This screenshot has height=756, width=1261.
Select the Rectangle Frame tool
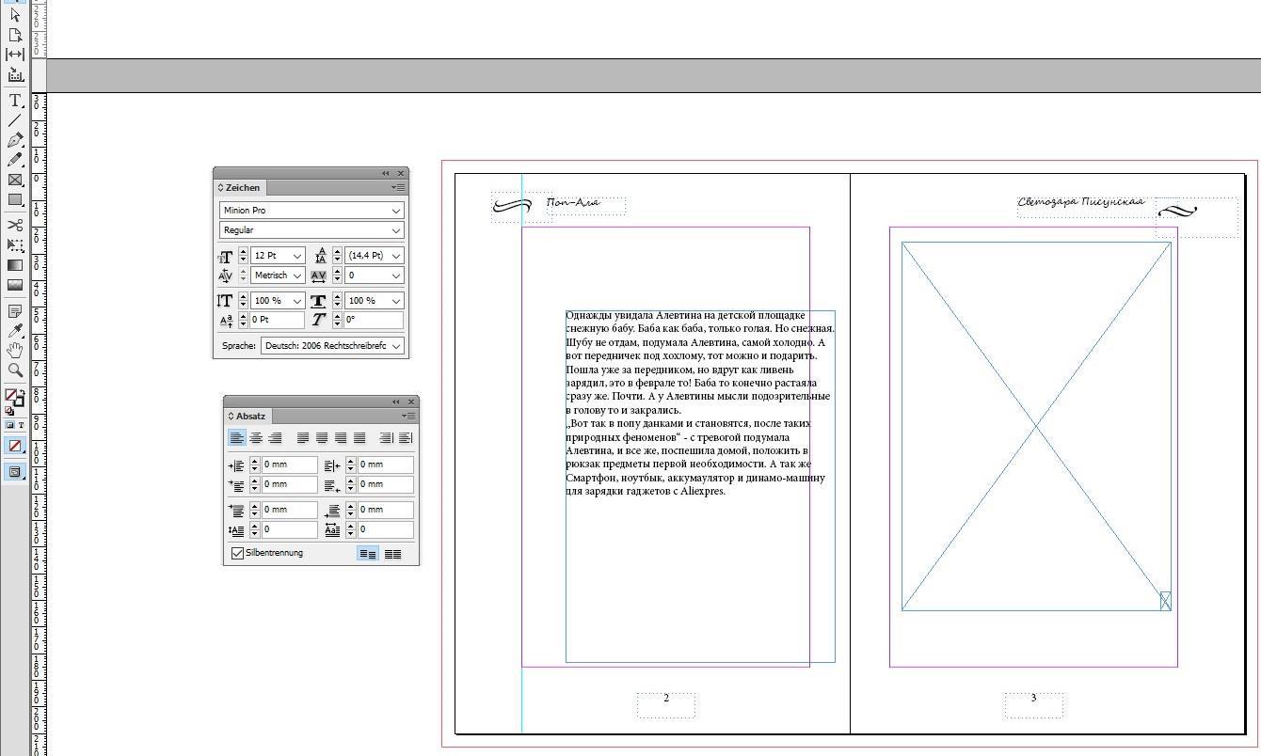click(x=14, y=180)
